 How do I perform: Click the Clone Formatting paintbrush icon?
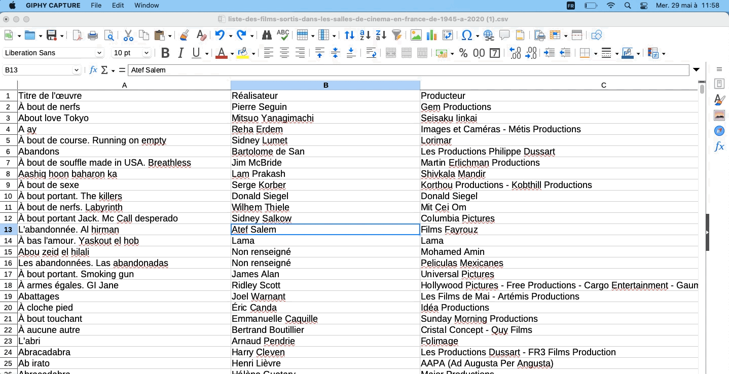point(185,35)
